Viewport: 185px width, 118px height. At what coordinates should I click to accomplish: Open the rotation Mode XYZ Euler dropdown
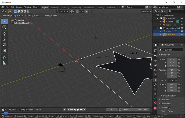(x=172, y=80)
